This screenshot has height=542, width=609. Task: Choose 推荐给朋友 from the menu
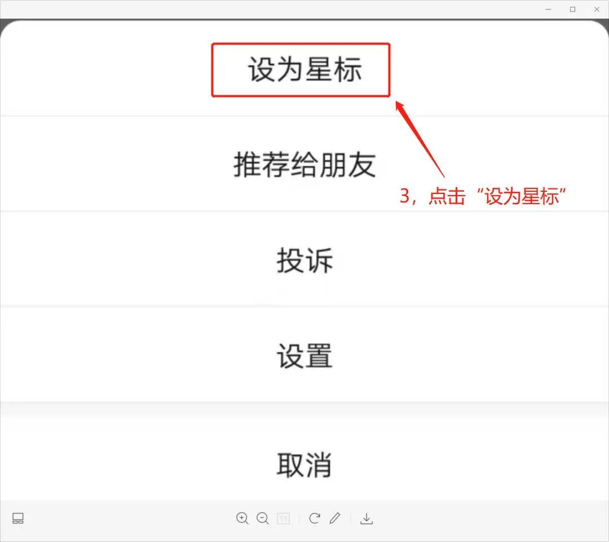pos(304,165)
